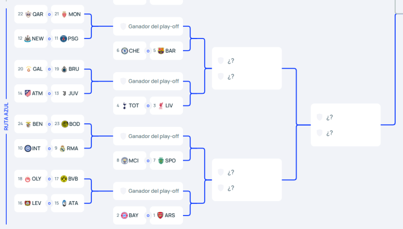The width and height of the screenshot is (403, 229).
Task: Open the Benfica BEN team card
Action: 31,124
